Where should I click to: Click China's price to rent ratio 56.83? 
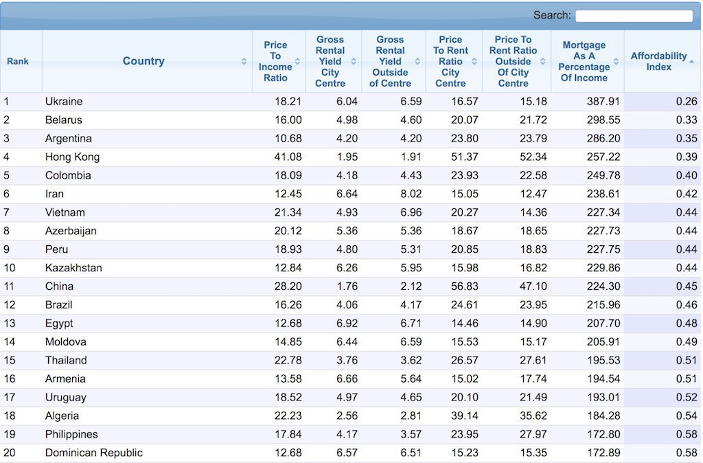point(465,286)
